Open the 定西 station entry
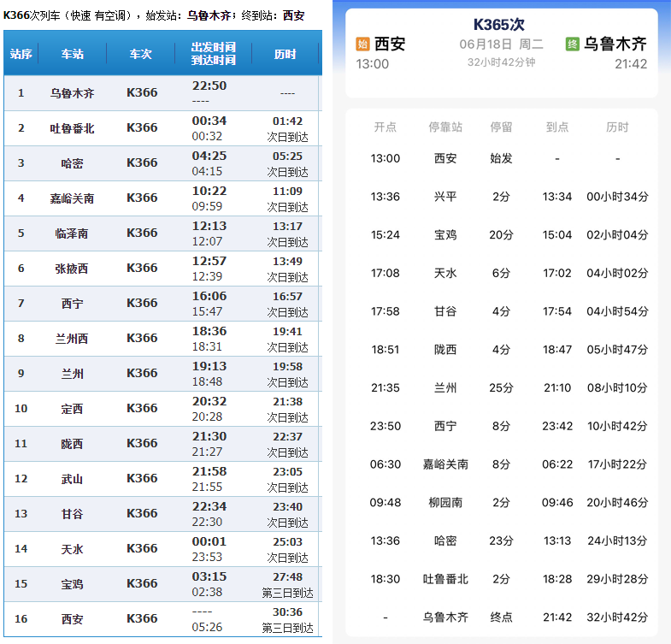This screenshot has width=671, height=644. coord(73,409)
